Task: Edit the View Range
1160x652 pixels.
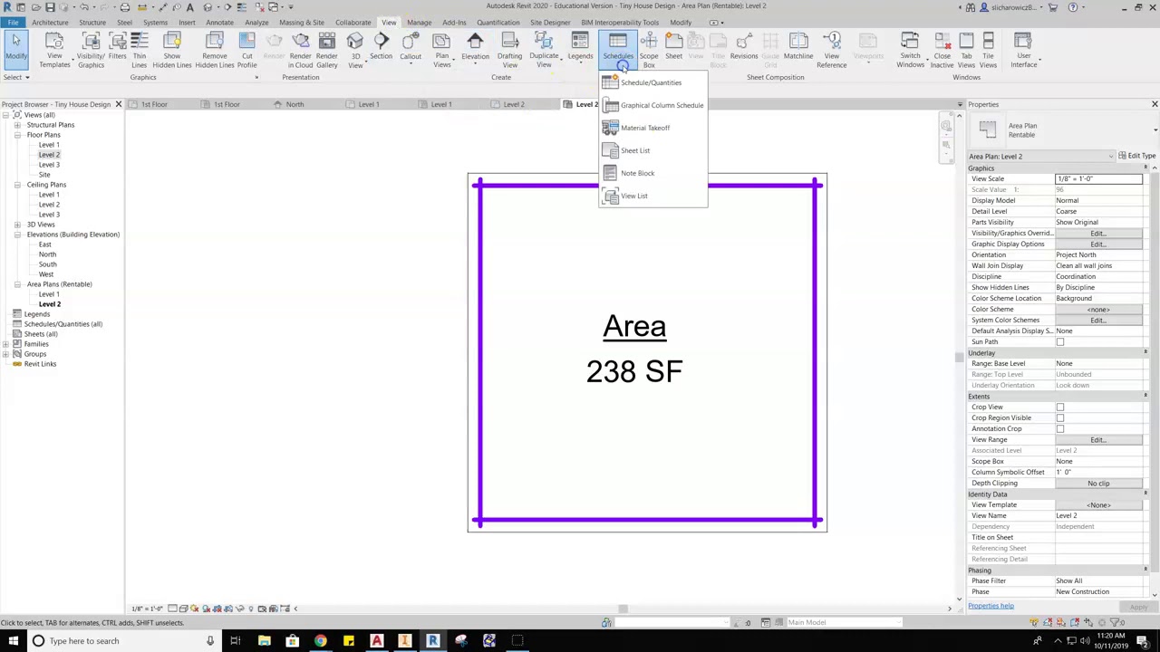Action: tap(1098, 440)
